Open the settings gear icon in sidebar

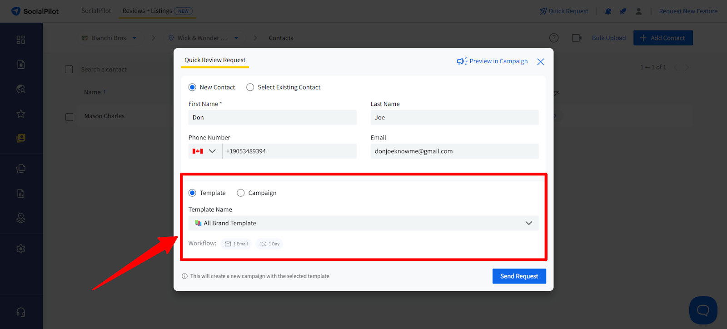pyautogui.click(x=21, y=249)
